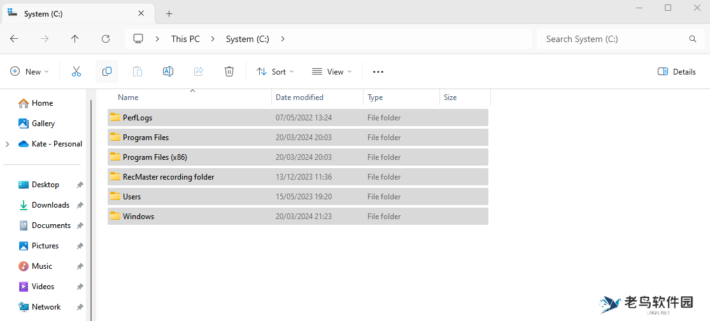Click the Cut scissors icon
Image resolution: width=710 pixels, height=321 pixels.
[x=76, y=72]
